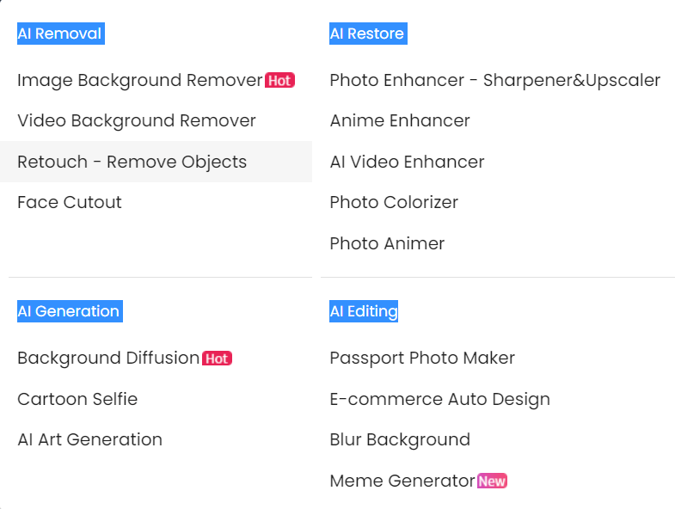
Task: Click the AI Editing category heading
Action: coord(364,311)
